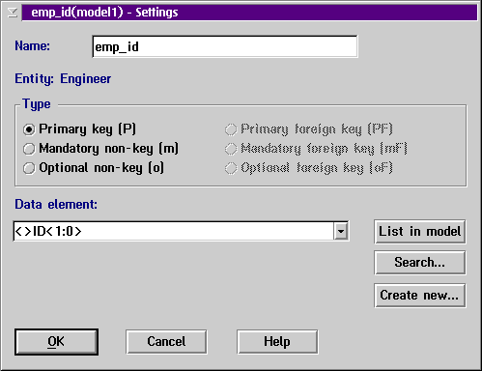Click the Data element label

coord(56,205)
